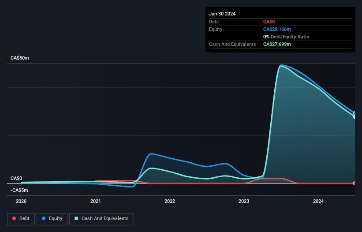
Task: Select the teal Cash endpoint marker
Action: pos(355,117)
